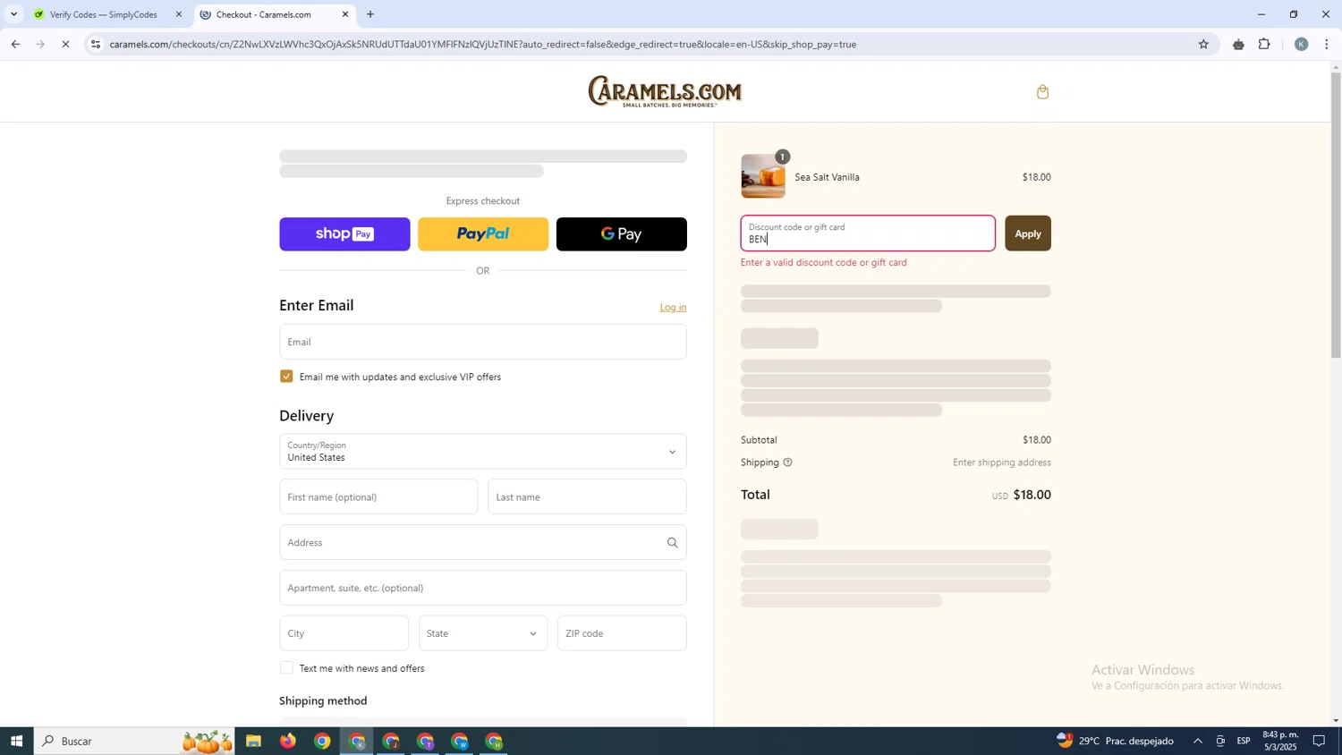Screen dimensions: 1342x755
Task: Pay with Shop Pay button
Action: (x=344, y=234)
